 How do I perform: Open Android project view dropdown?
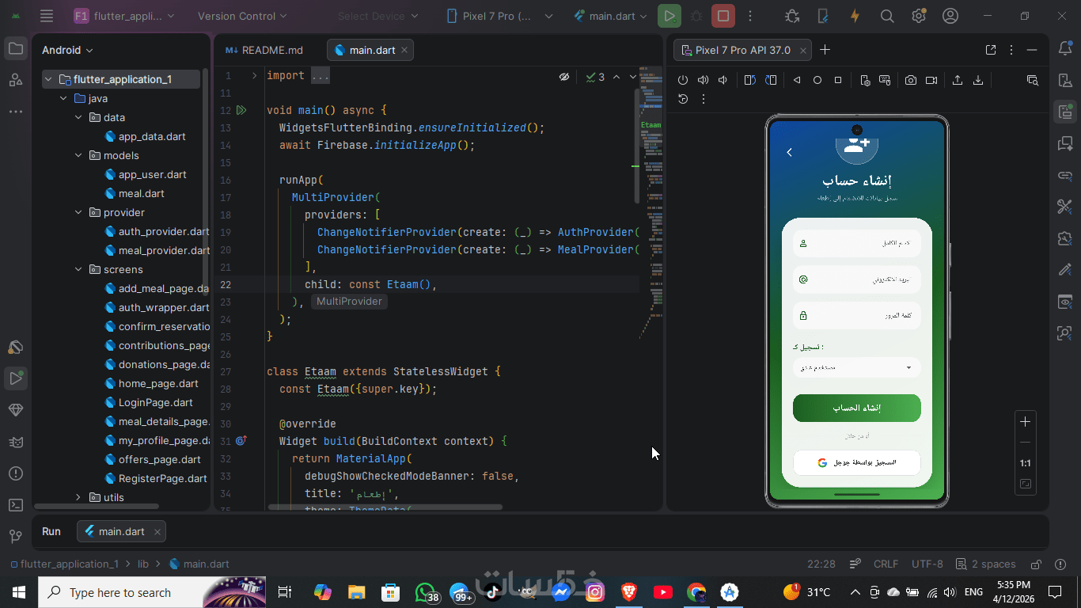point(67,50)
